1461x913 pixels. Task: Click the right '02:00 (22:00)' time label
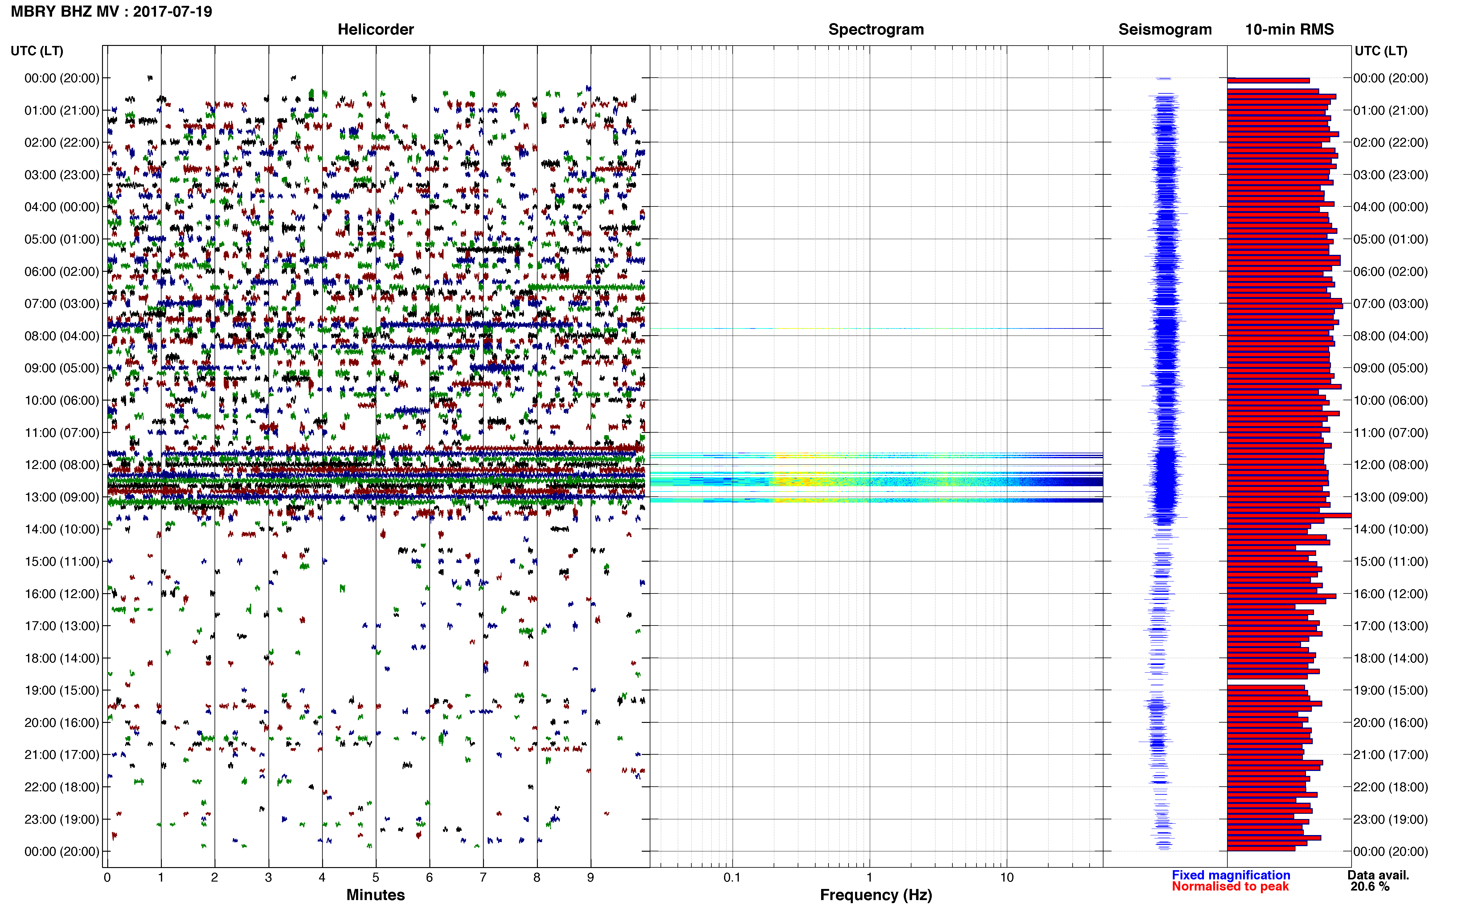click(1390, 142)
